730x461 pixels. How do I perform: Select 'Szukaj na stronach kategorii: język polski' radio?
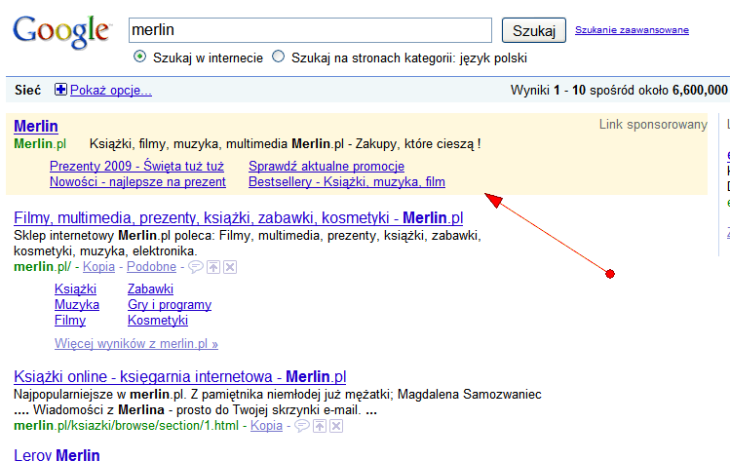click(278, 57)
